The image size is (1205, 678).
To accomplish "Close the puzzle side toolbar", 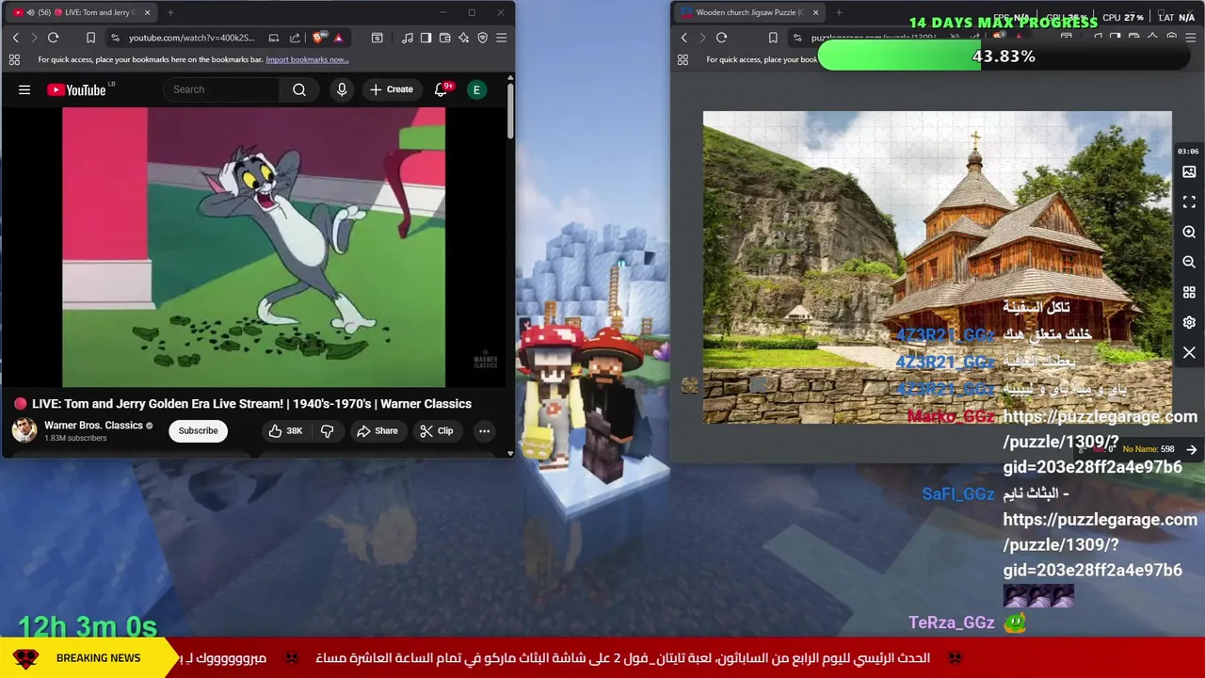I will (x=1189, y=353).
